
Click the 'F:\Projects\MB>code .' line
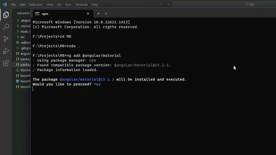pos(56,46)
